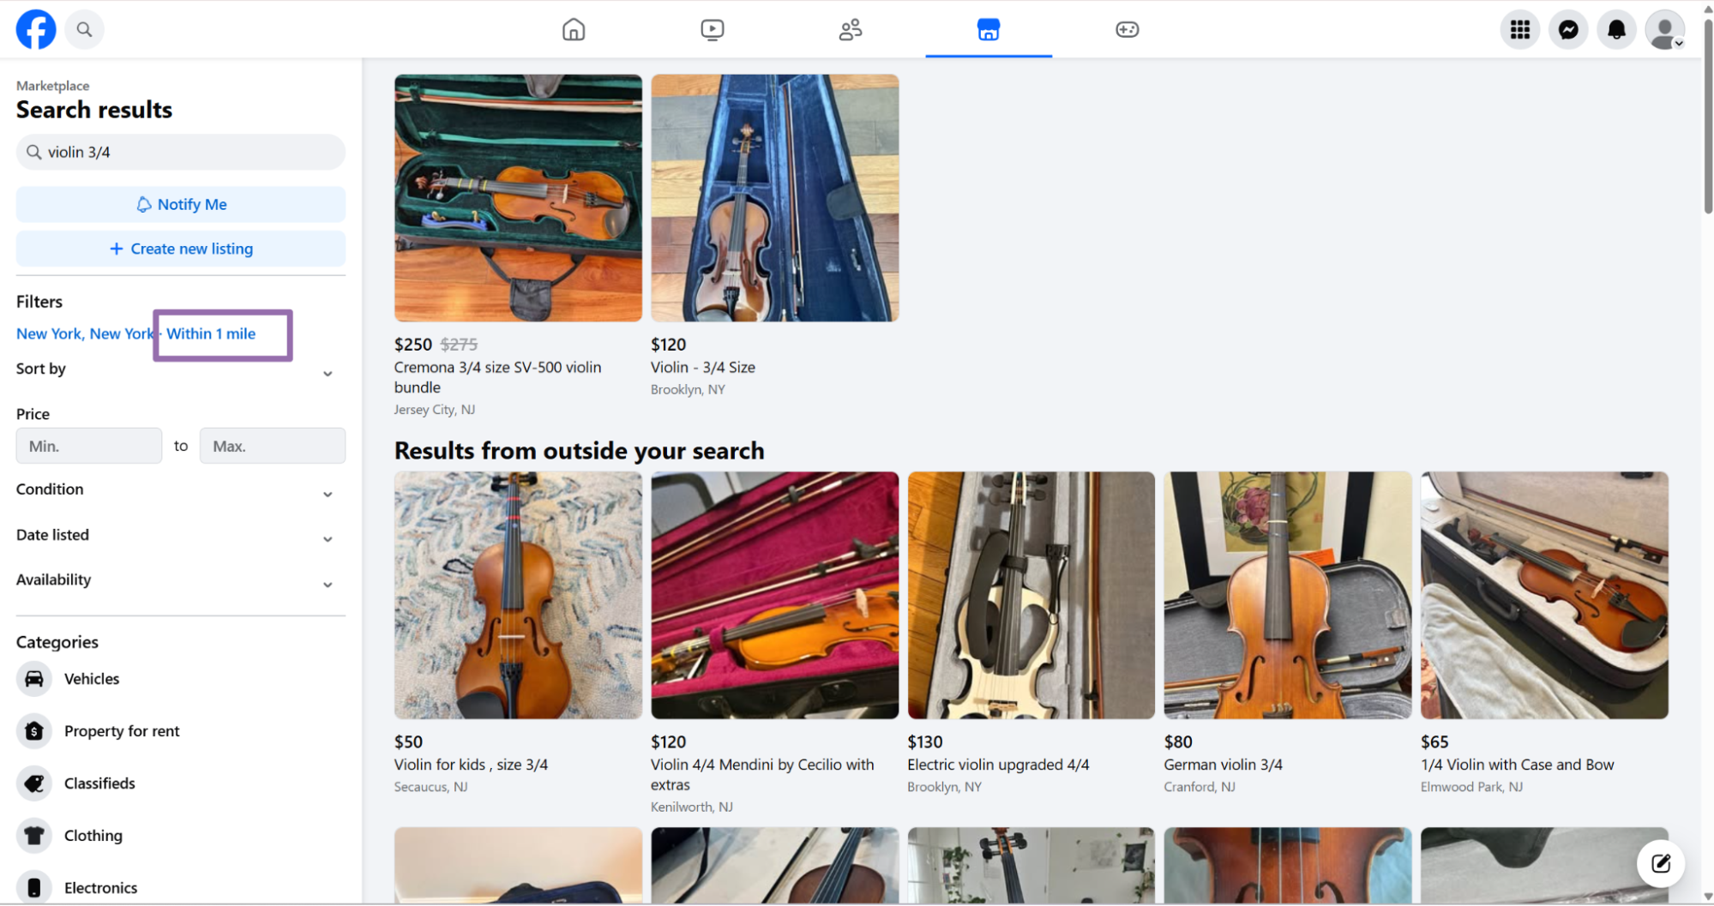Open the Friends tab in top navigation

[x=851, y=29]
